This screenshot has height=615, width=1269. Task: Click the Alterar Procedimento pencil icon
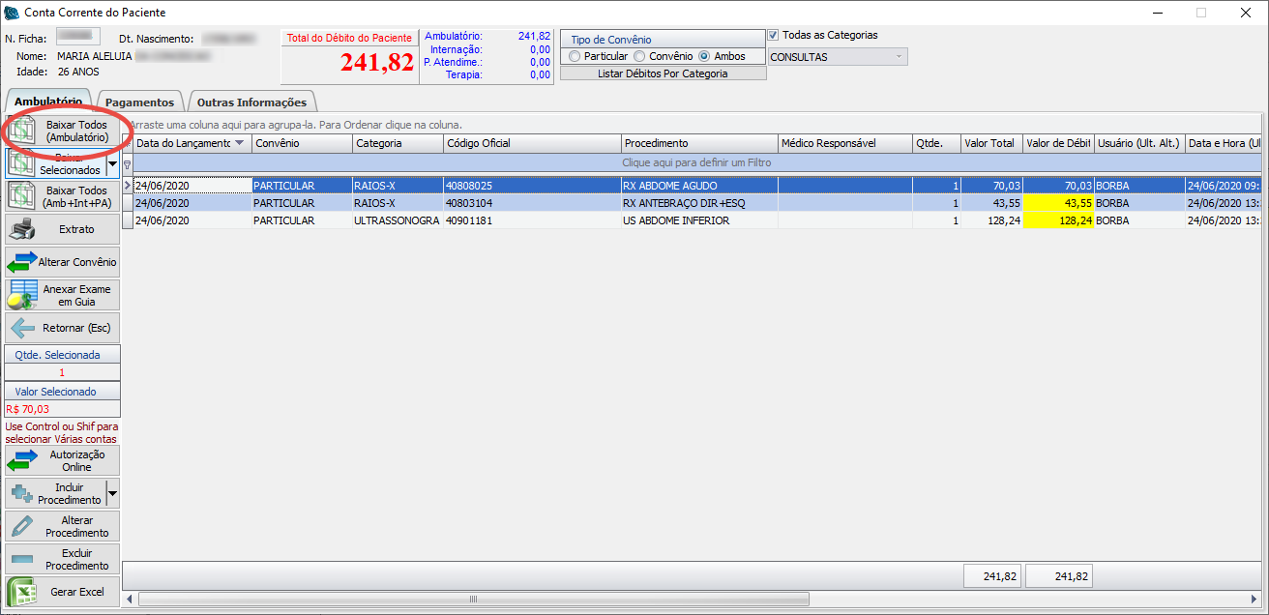point(22,526)
